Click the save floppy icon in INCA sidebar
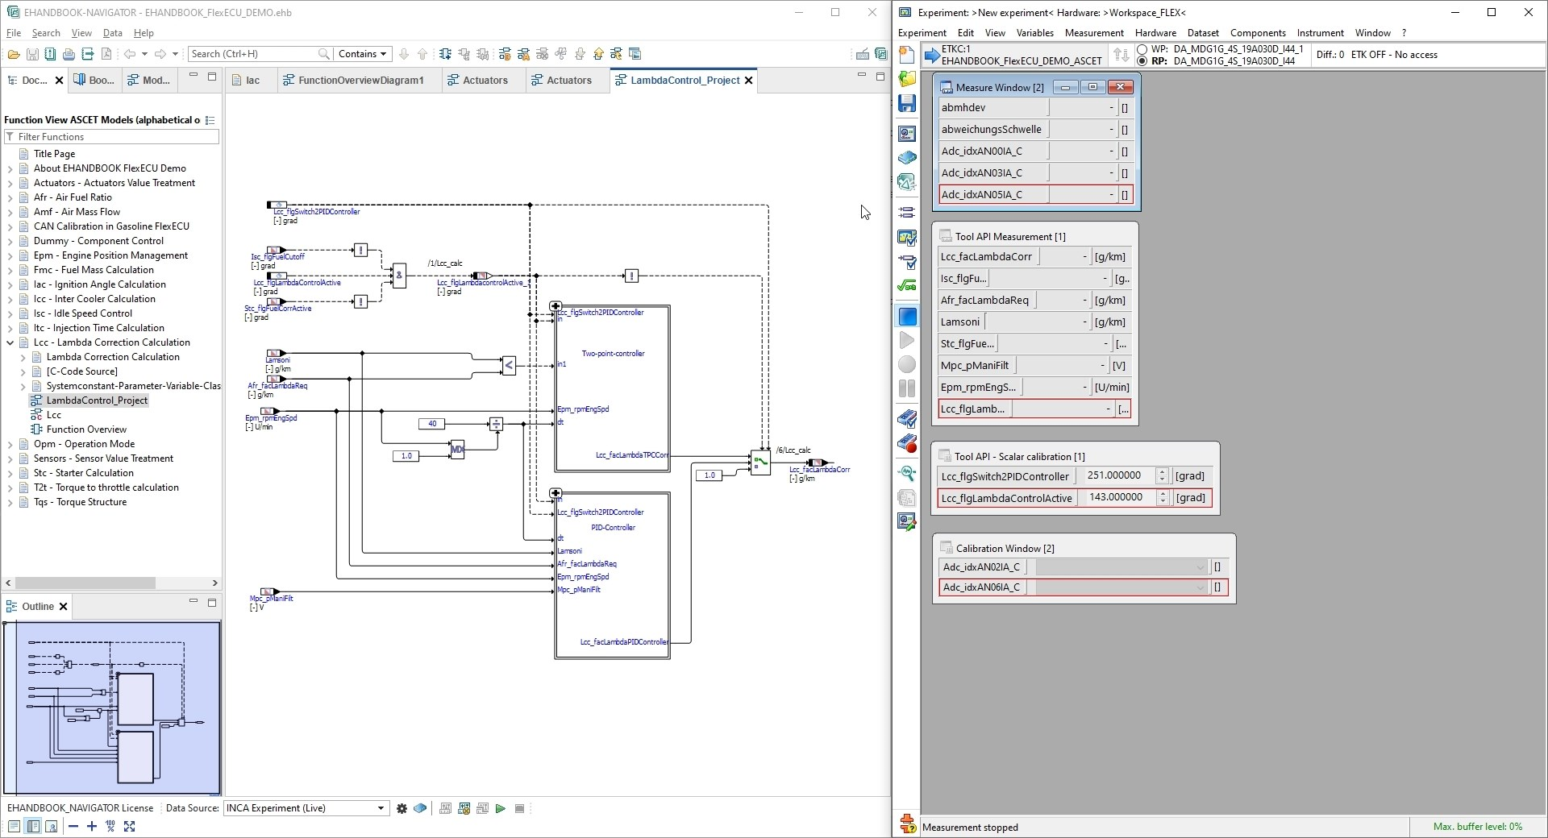 pyautogui.click(x=907, y=103)
